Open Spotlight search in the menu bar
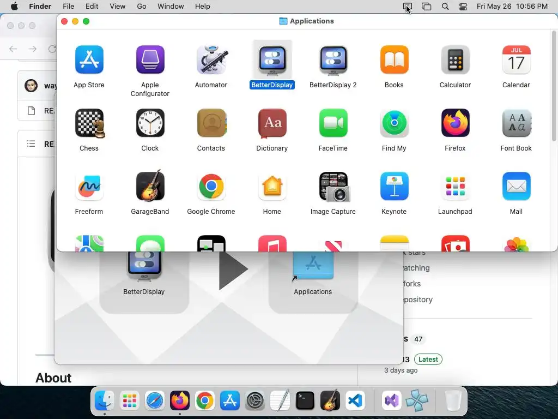The width and height of the screenshot is (558, 419). [x=445, y=7]
